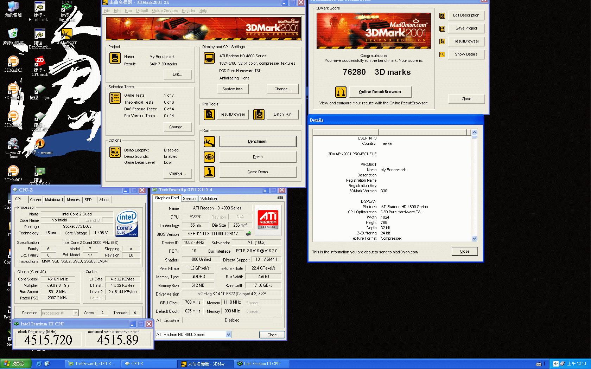The image size is (591, 369).
Task: Click Change... button in Options section
Action: coord(178,174)
